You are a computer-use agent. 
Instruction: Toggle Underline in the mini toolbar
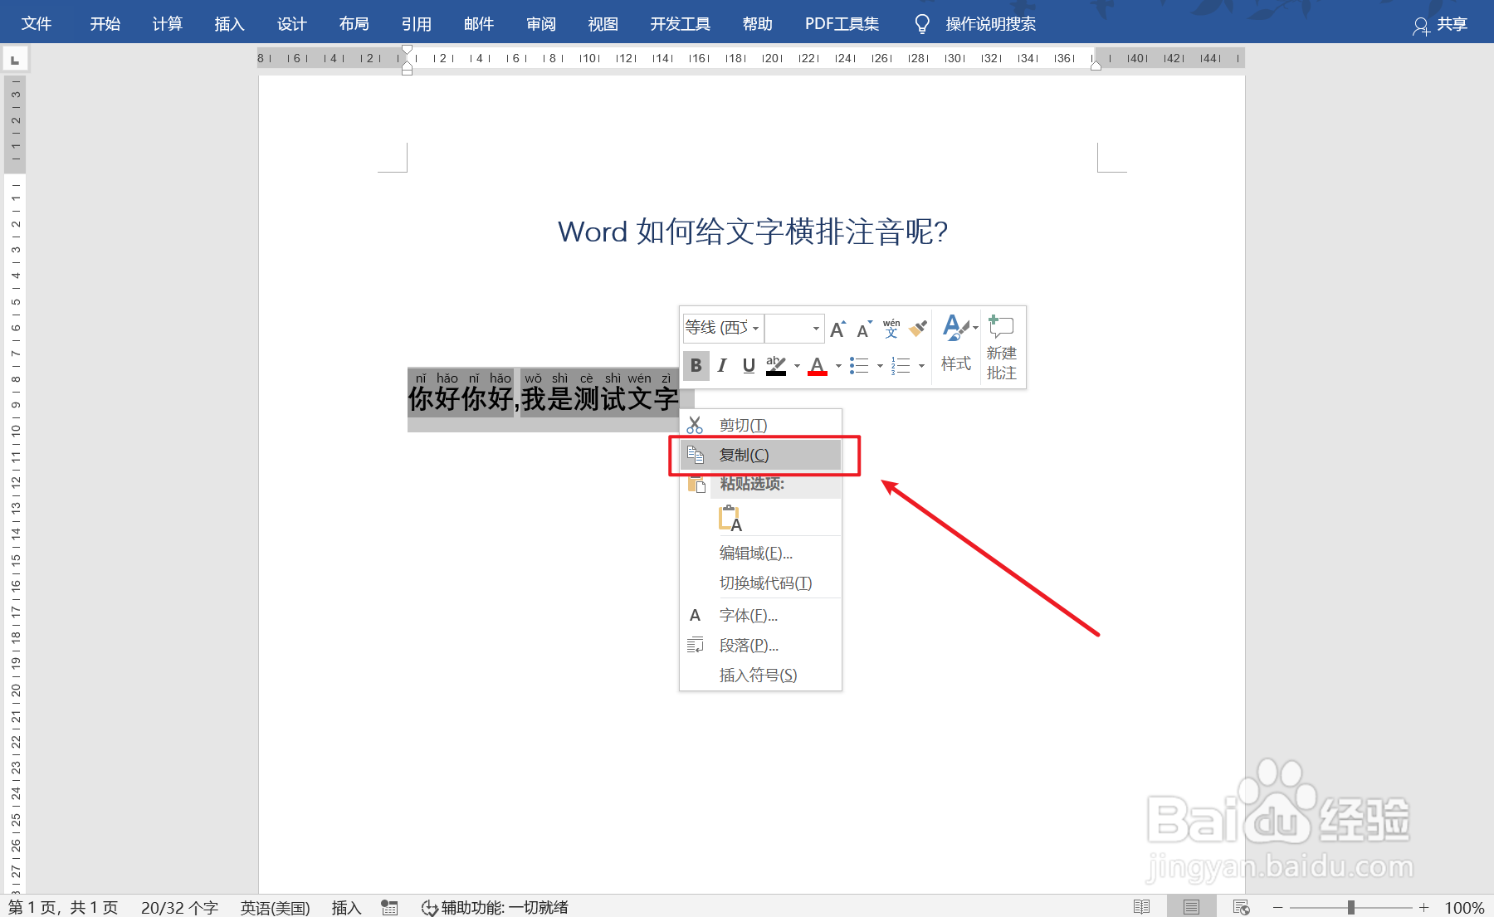[x=749, y=365]
